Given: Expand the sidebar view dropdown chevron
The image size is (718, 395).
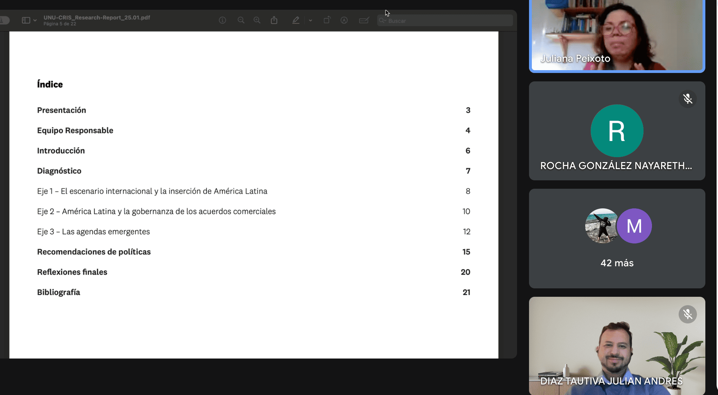Looking at the screenshot, I should coord(35,20).
